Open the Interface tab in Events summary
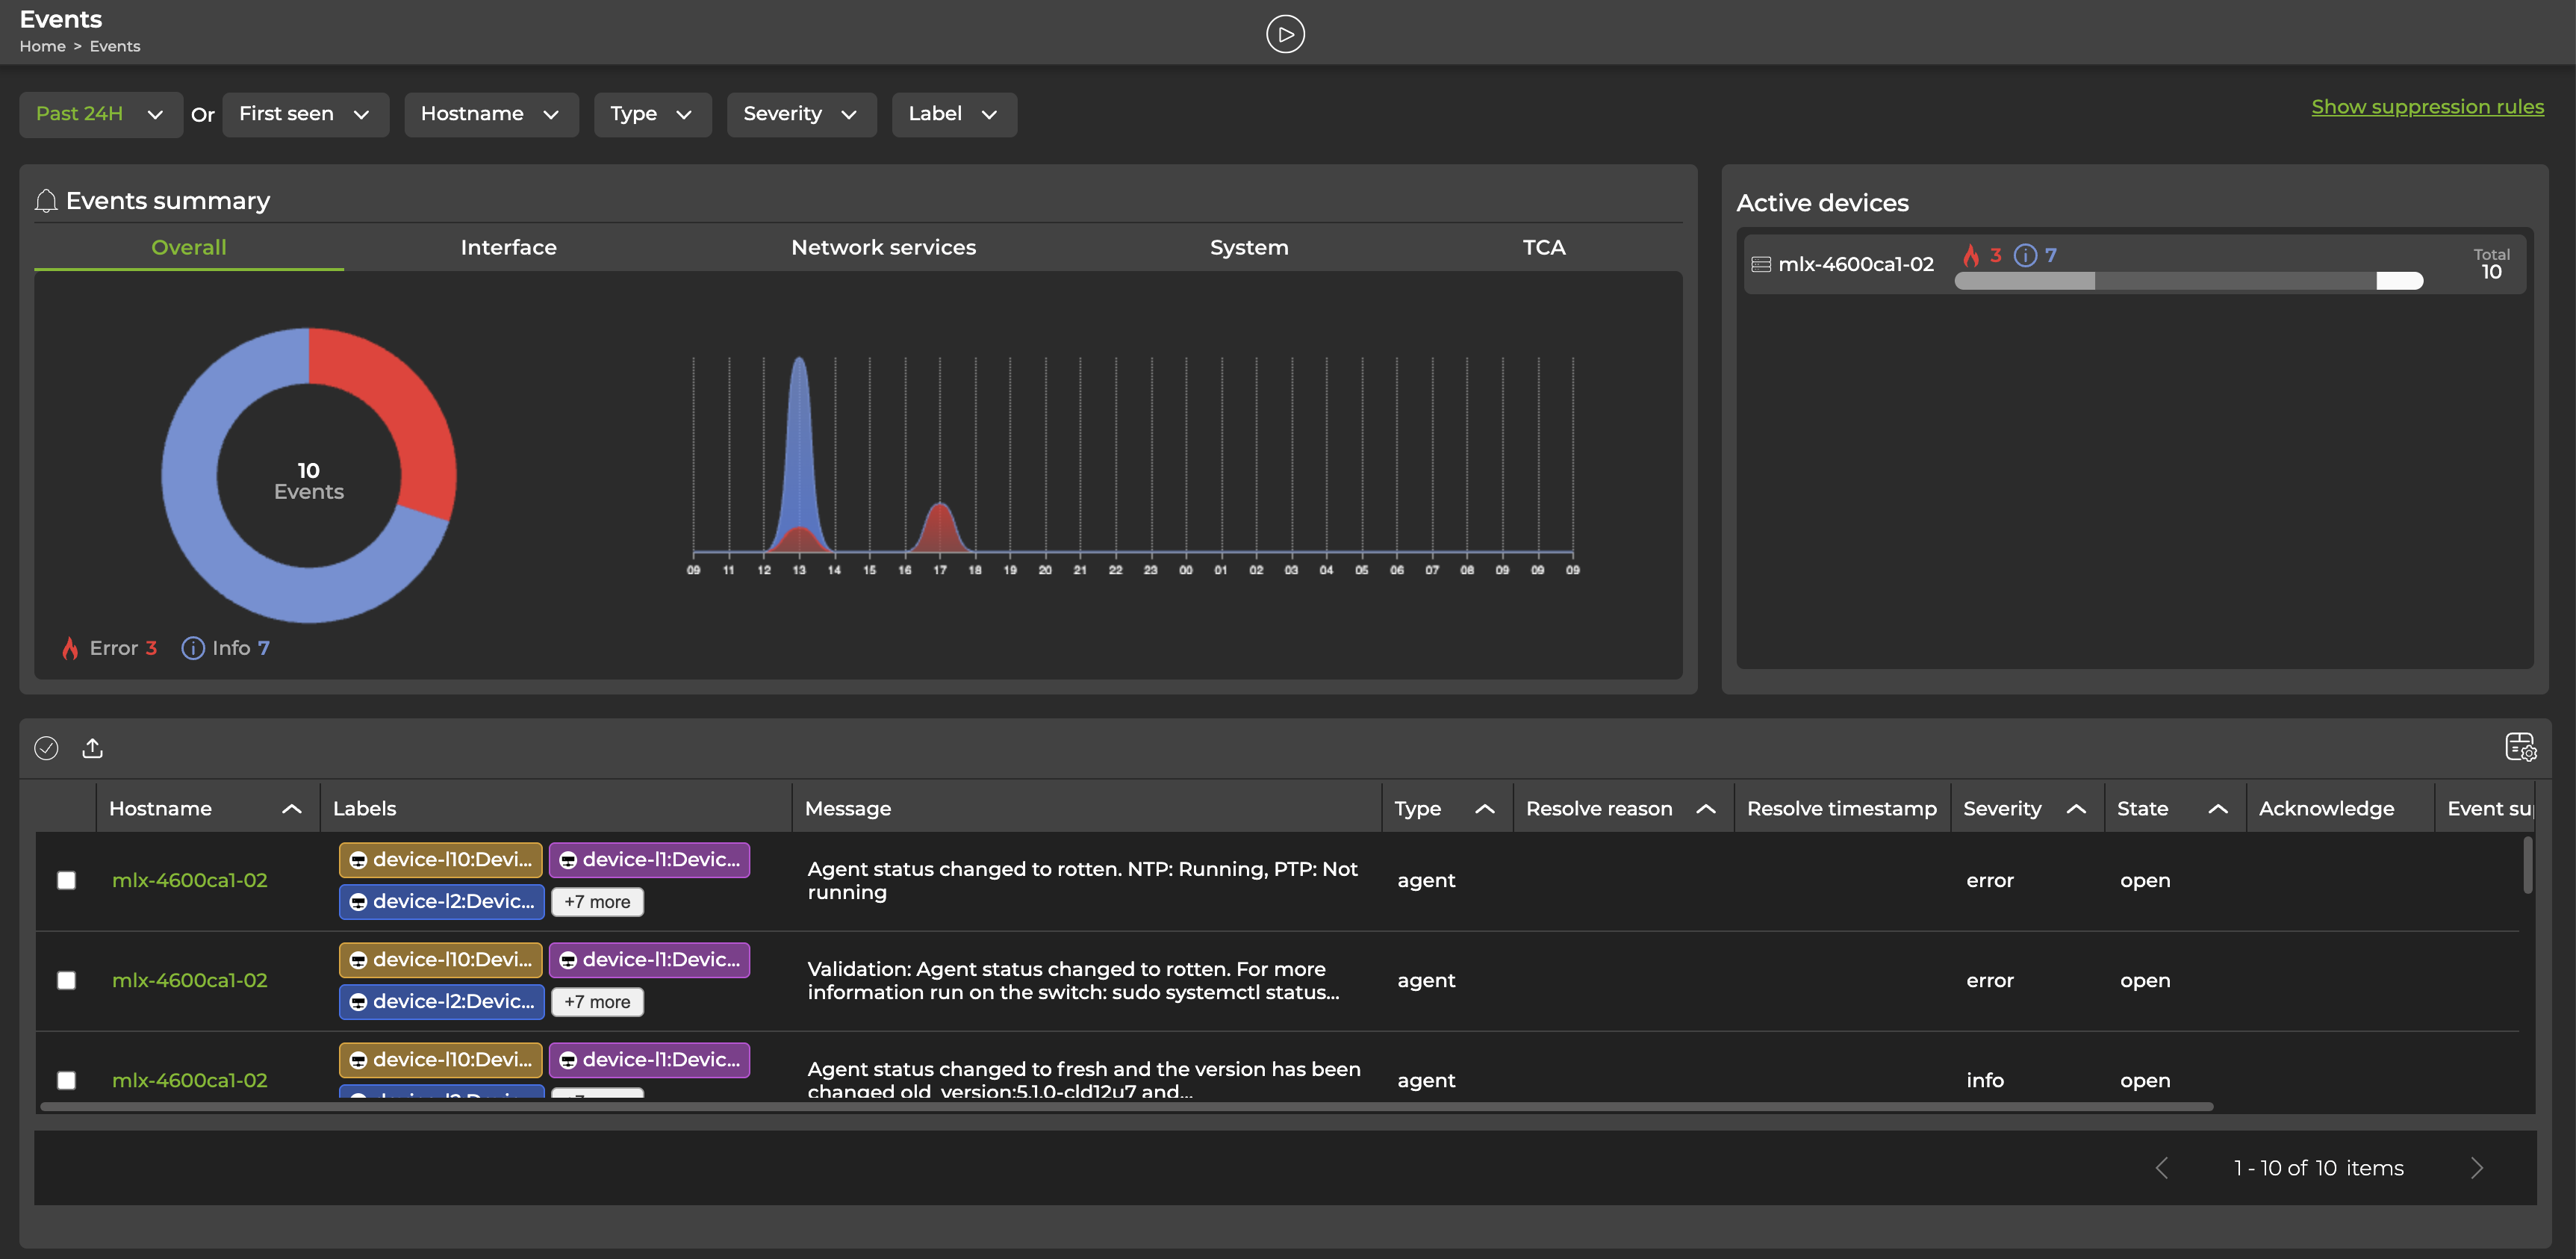The image size is (2576, 1259). [508, 247]
